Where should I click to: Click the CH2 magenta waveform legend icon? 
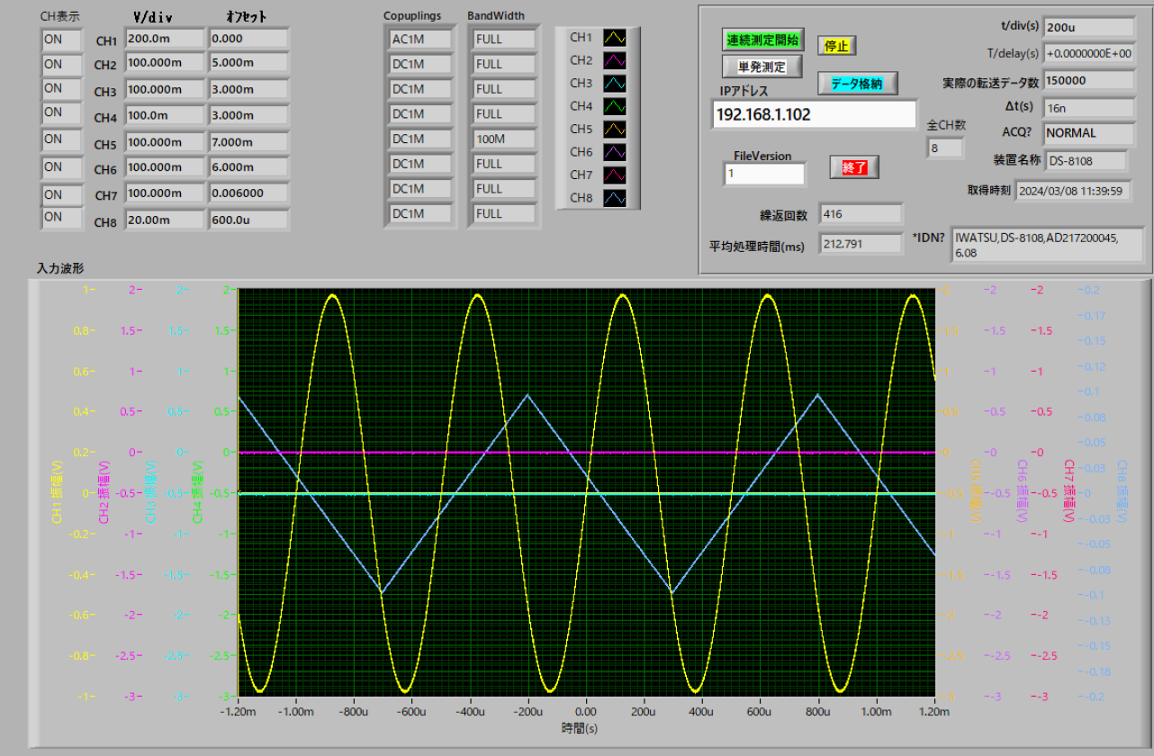[614, 60]
